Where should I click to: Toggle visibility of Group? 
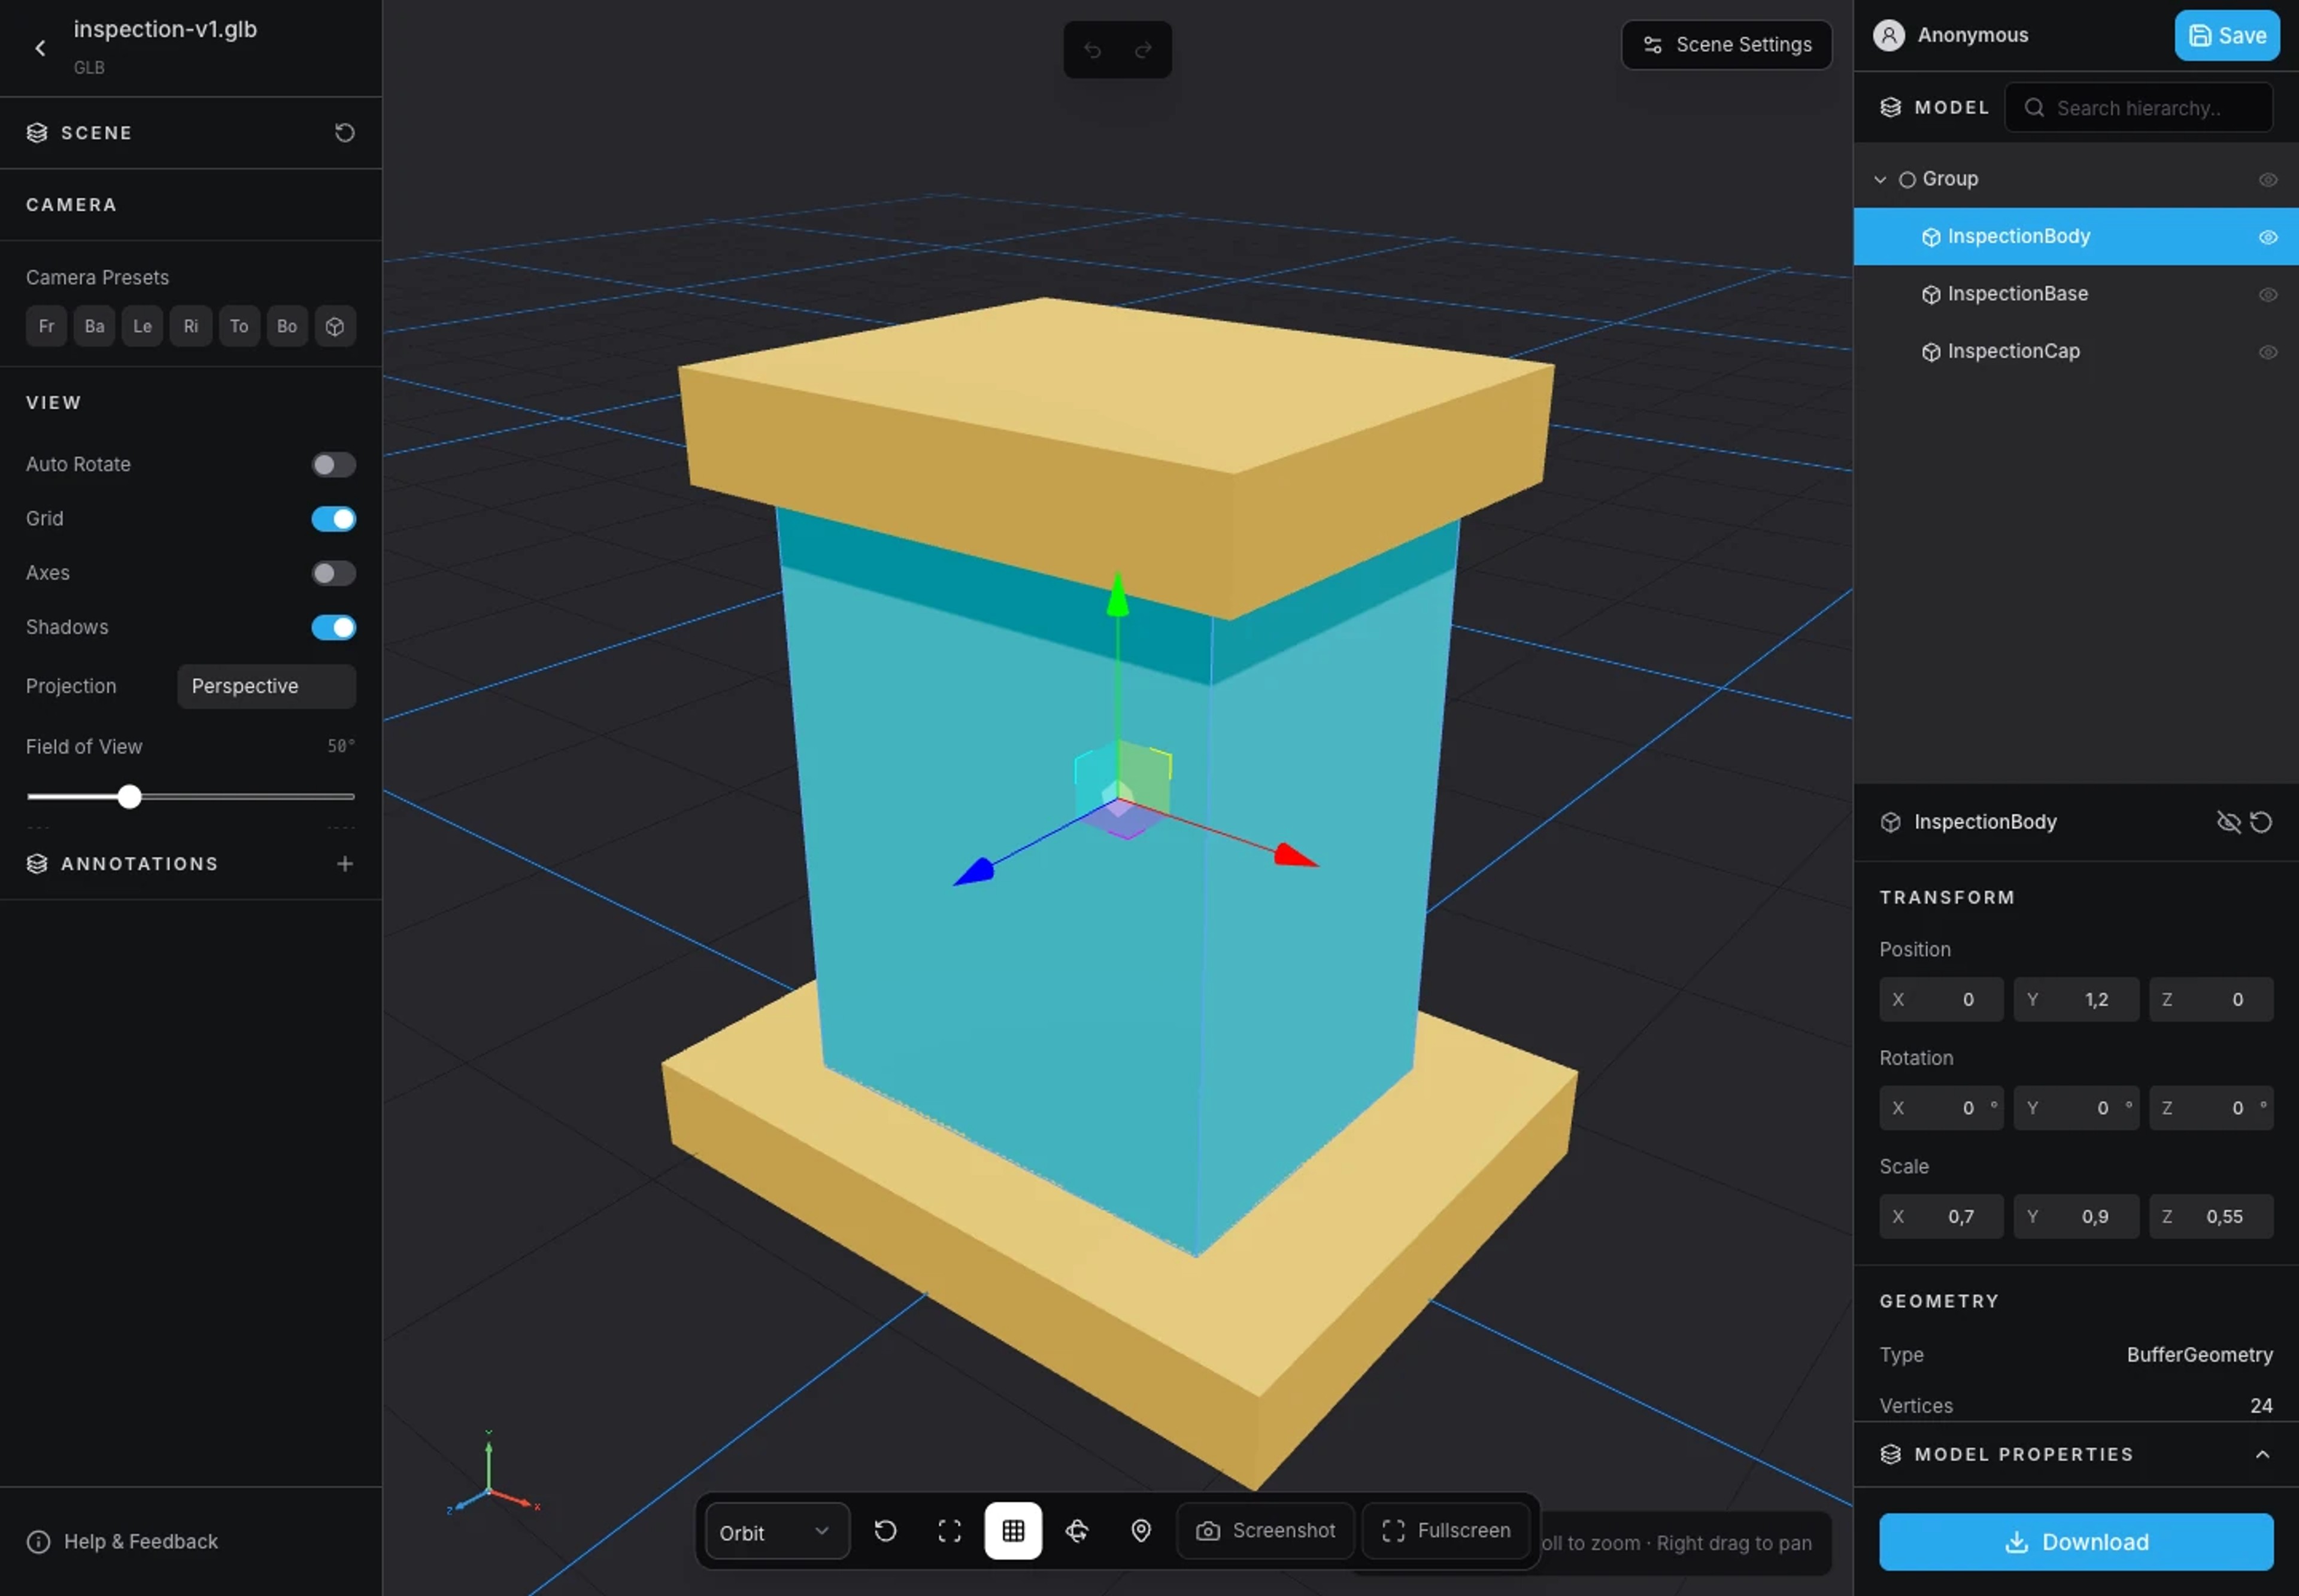coord(2267,179)
